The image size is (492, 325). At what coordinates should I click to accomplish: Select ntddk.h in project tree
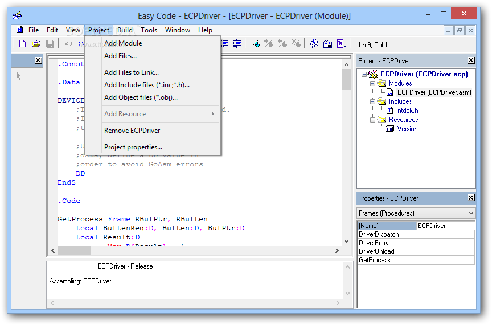coord(408,111)
